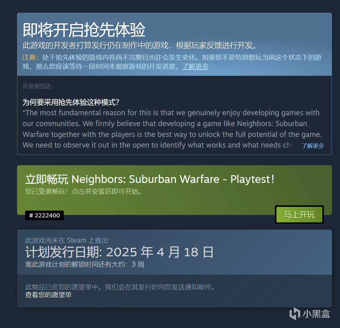Open 查看您的愿望单 wishlist link
This screenshot has width=340, height=328.
48,295
